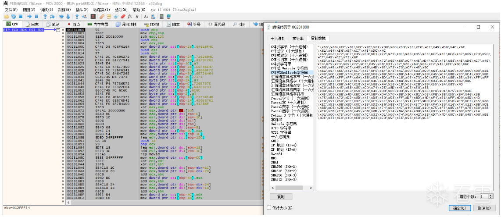The width and height of the screenshot is (501, 217).
Task: Click the 复制 button
Action: click(281, 196)
